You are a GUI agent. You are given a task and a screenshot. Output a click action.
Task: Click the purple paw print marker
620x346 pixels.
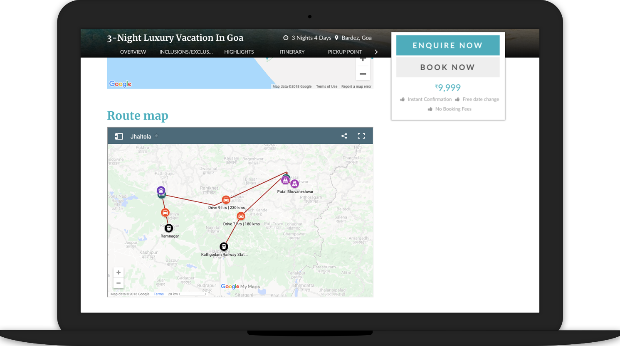click(x=161, y=190)
